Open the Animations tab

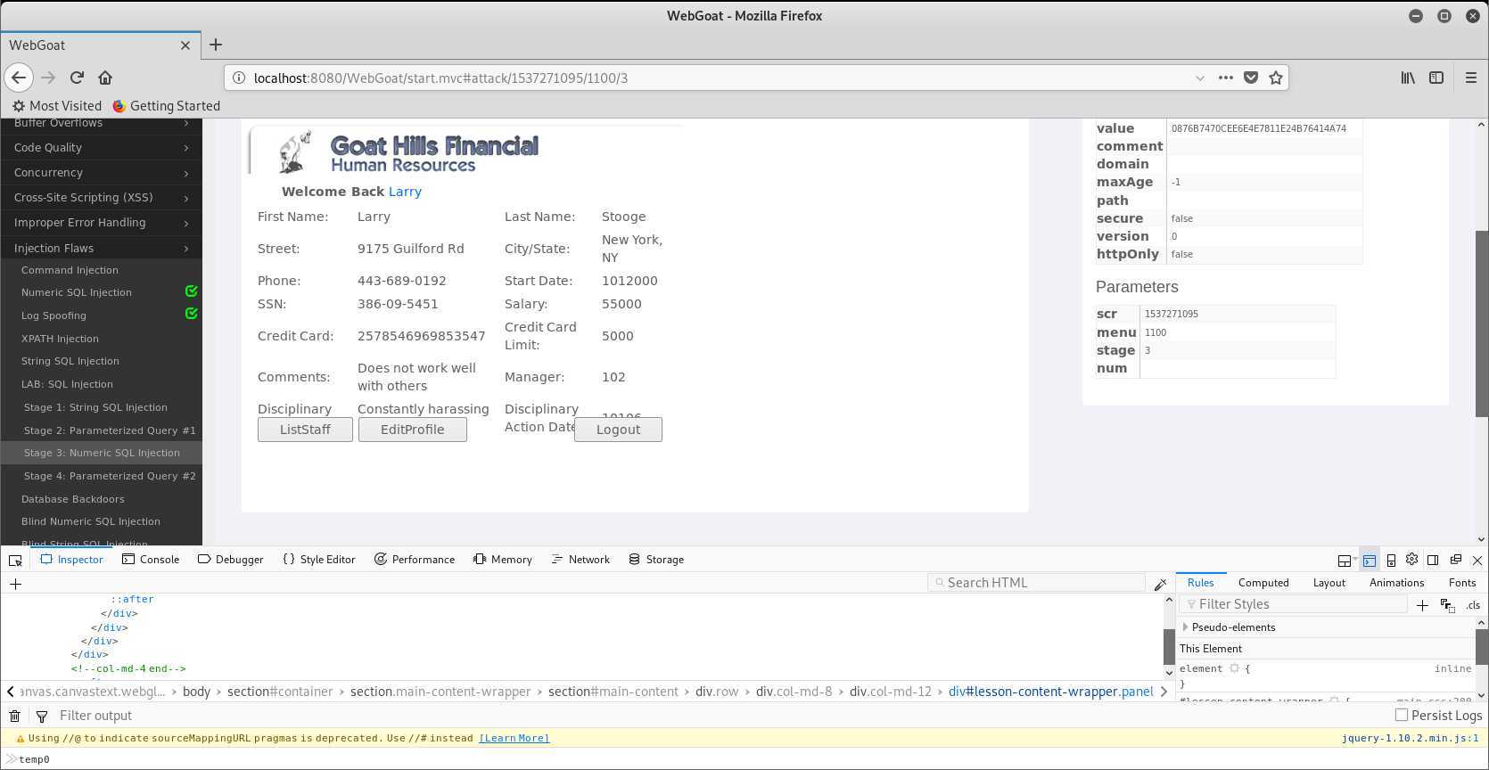click(1396, 583)
